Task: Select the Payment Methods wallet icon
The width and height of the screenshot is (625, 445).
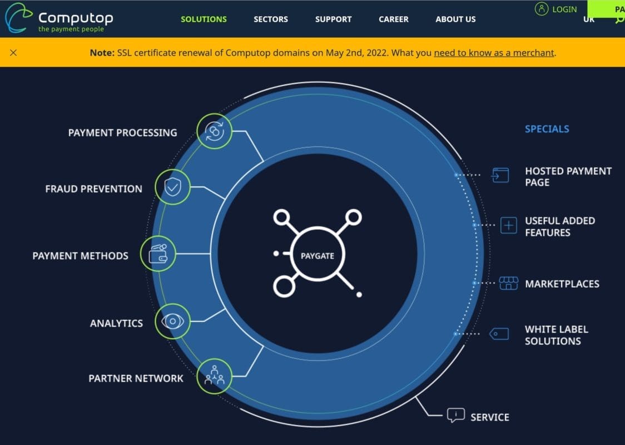Action: click(x=158, y=254)
